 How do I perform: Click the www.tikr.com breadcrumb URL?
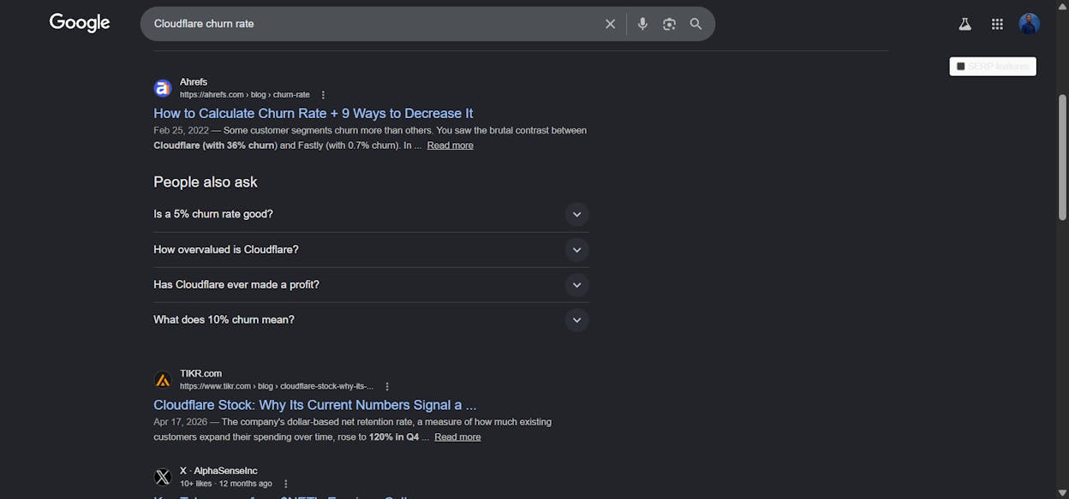pos(277,387)
